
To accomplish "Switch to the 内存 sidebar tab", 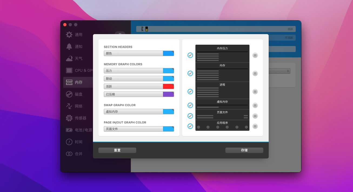I will point(78,82).
